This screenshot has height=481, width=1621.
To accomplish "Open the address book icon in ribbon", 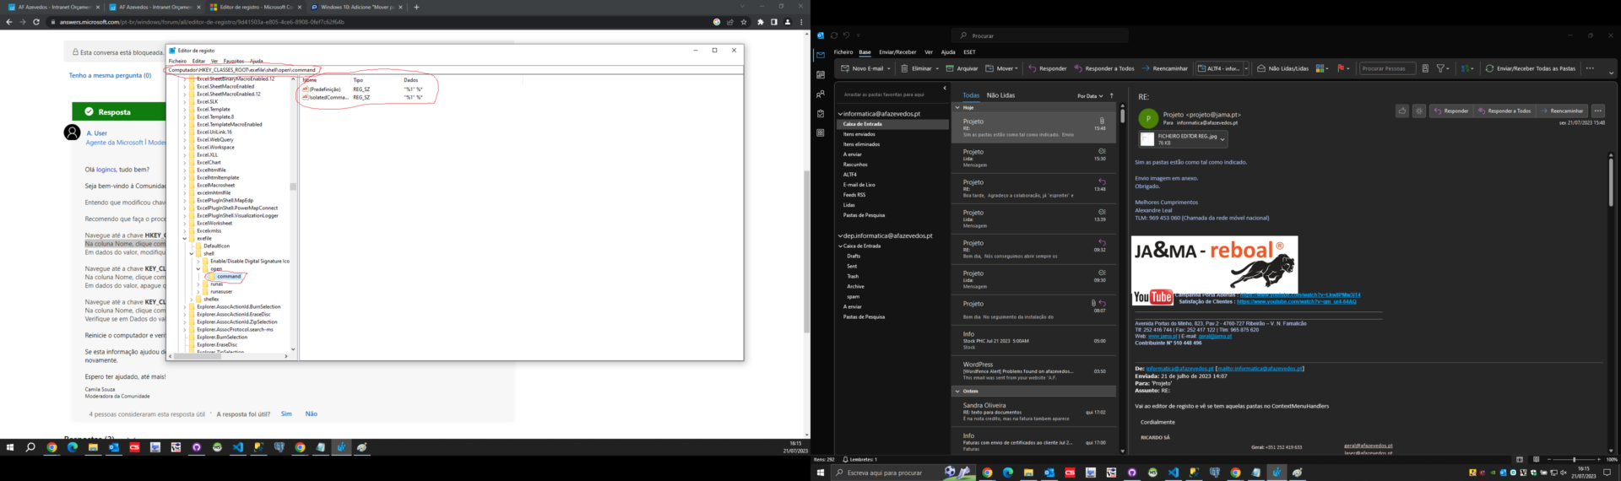I will [1425, 68].
